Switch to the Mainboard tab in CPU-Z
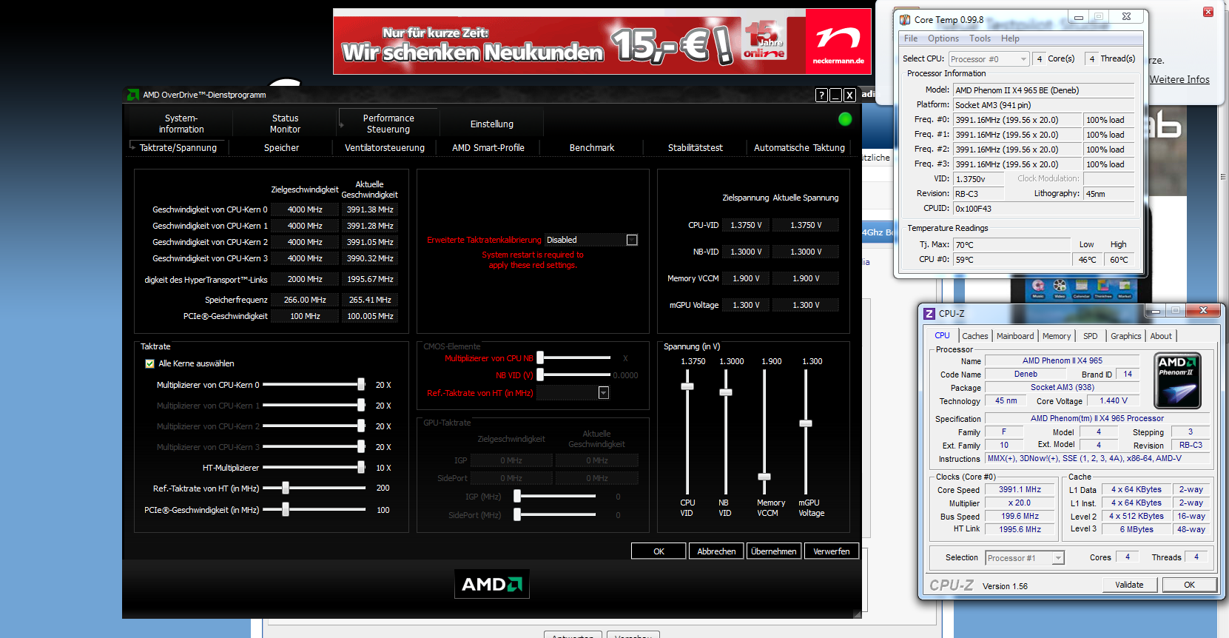The image size is (1229, 638). (x=1015, y=336)
